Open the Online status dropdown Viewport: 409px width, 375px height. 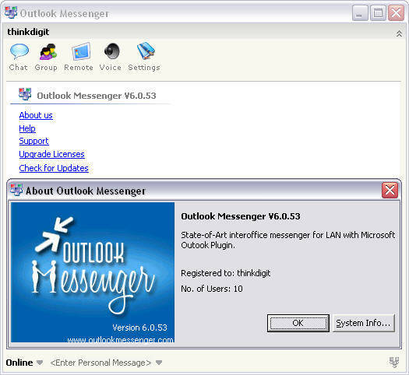[40, 363]
